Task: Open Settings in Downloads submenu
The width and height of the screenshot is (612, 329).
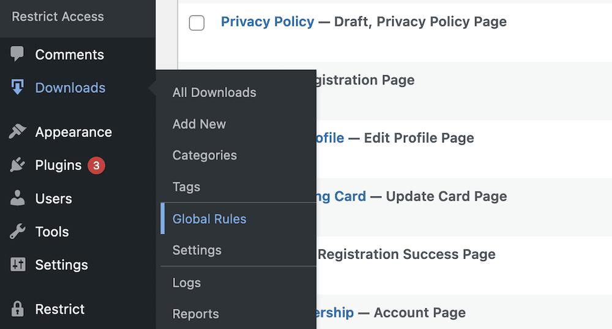Action: (196, 250)
